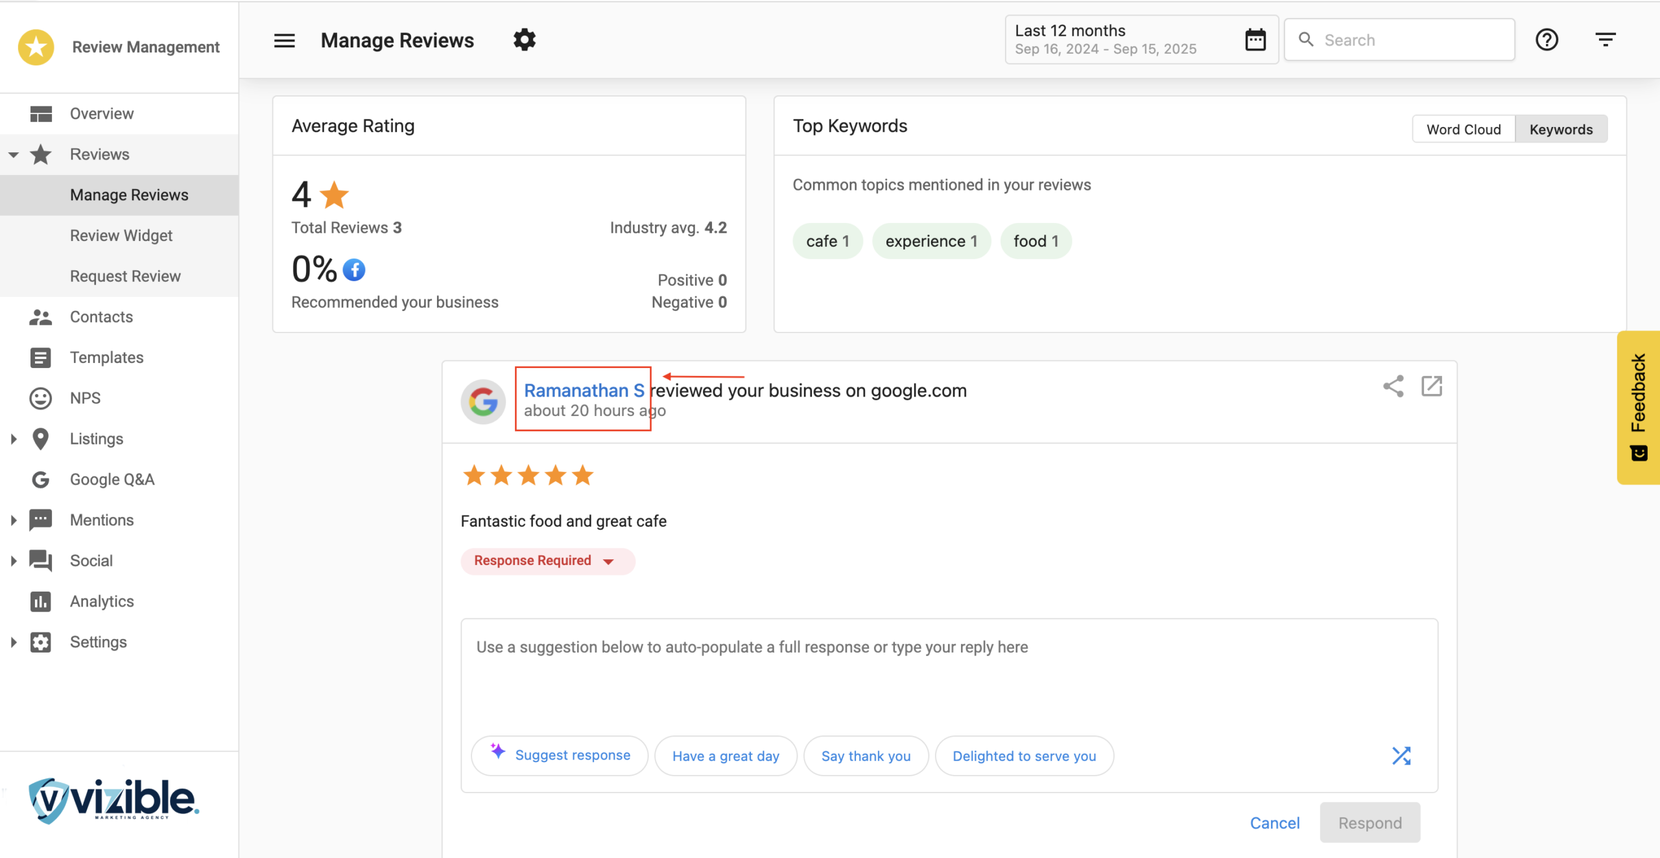Go to Request Review page
This screenshot has width=1660, height=858.
[x=125, y=276]
